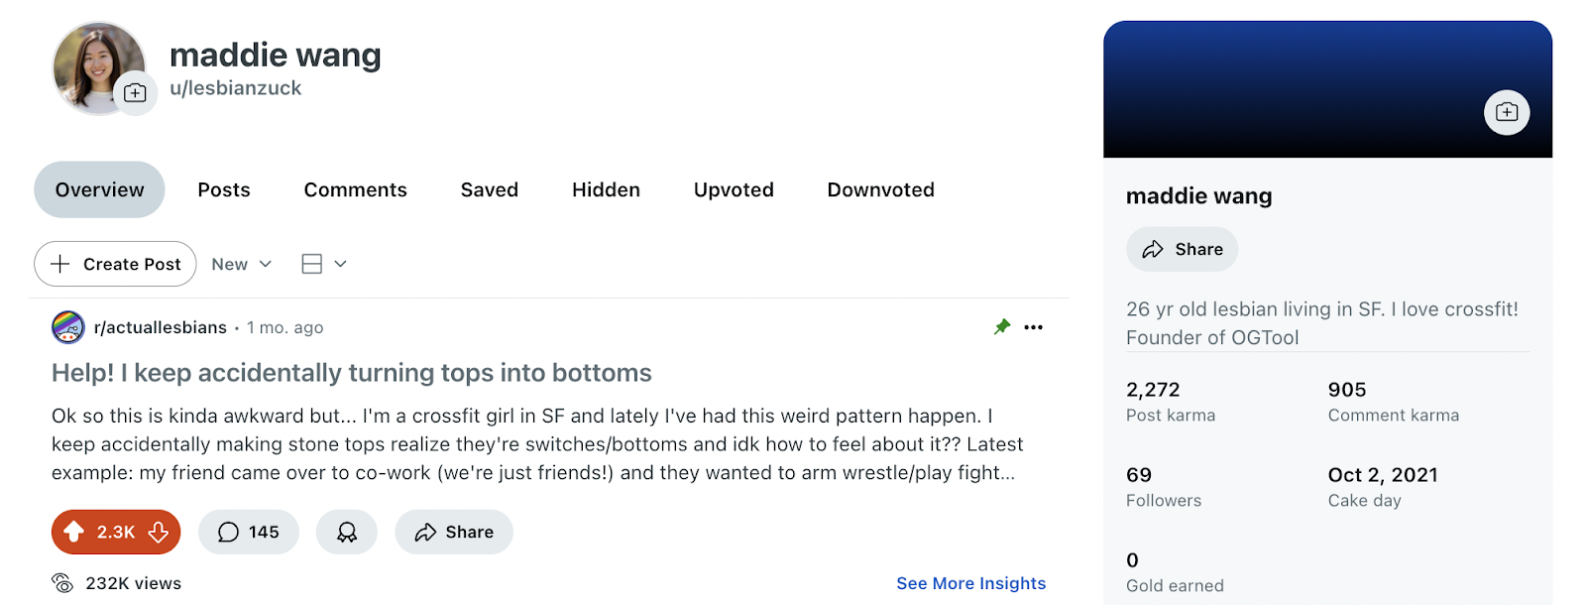This screenshot has height=605, width=1586.
Task: Open the Comments tab
Action: (x=355, y=189)
